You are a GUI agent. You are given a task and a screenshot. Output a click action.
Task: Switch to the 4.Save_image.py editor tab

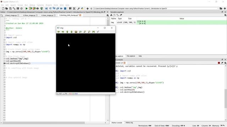tap(47, 15)
